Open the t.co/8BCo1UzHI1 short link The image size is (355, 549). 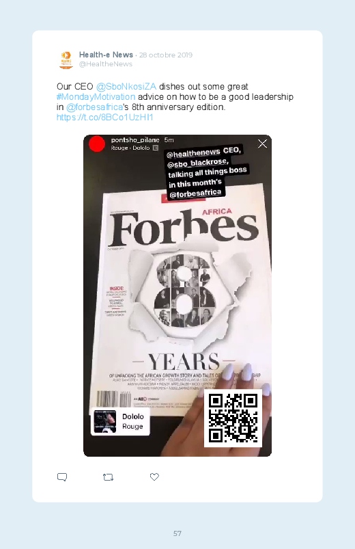(x=105, y=118)
